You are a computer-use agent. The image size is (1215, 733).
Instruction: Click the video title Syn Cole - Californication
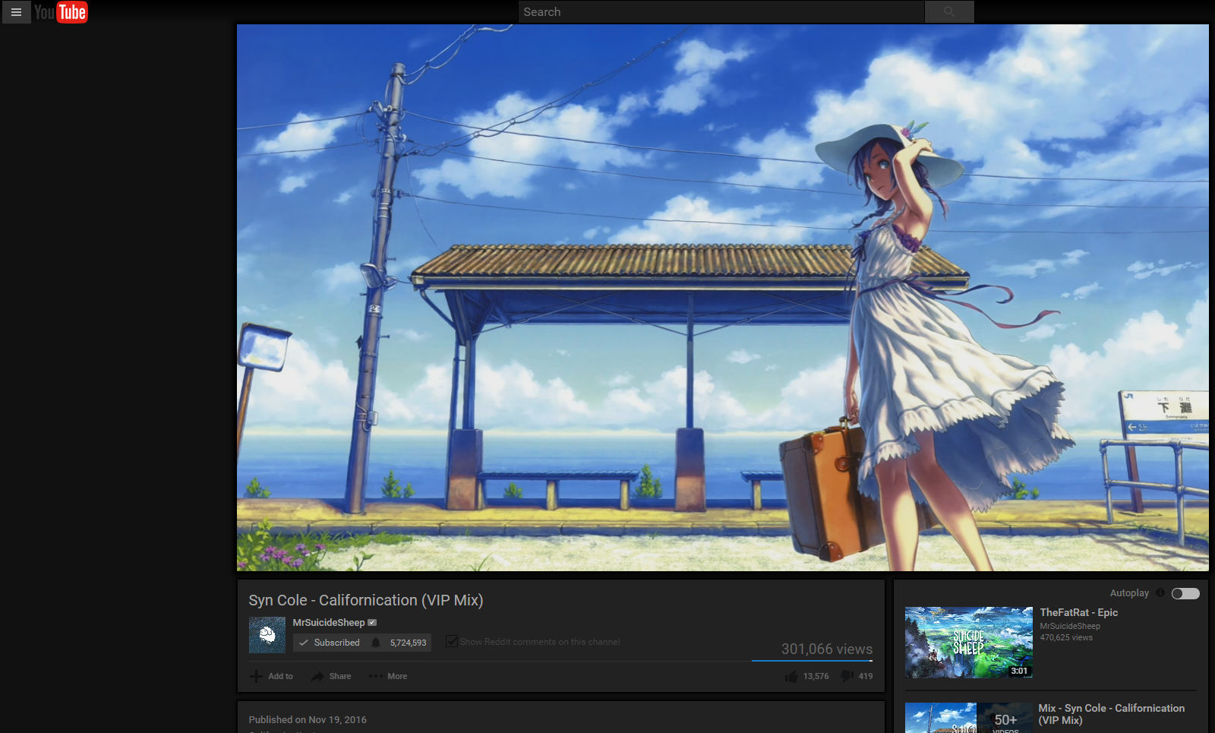tap(365, 600)
